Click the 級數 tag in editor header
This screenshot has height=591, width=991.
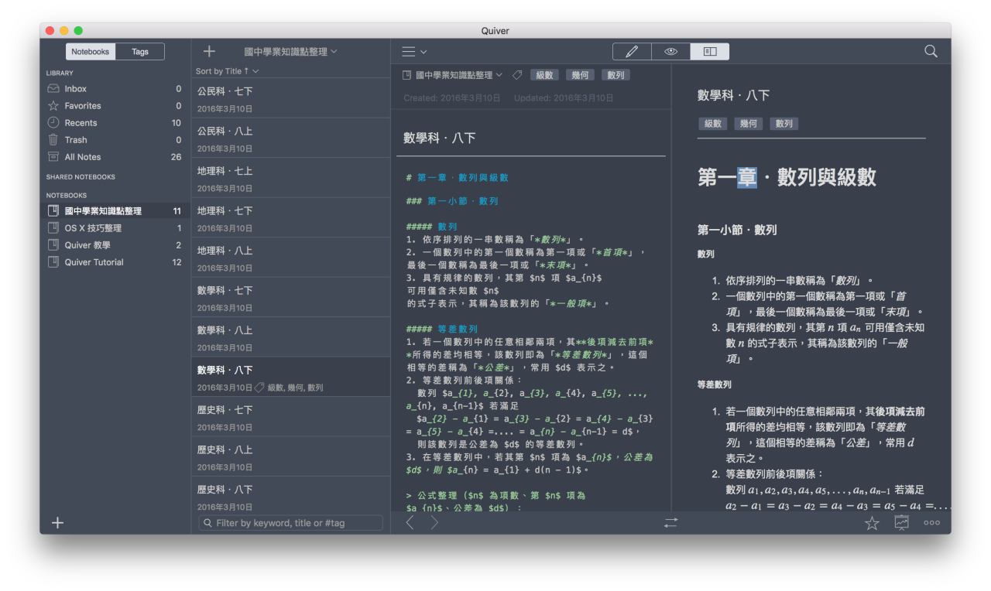(544, 75)
